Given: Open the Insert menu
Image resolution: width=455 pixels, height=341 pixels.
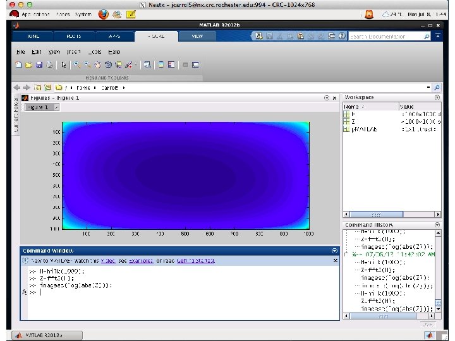Looking at the screenshot, I should click(74, 52).
